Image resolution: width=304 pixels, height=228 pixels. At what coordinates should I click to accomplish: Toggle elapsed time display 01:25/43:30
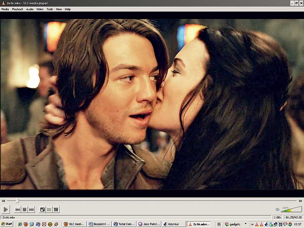[293, 217]
